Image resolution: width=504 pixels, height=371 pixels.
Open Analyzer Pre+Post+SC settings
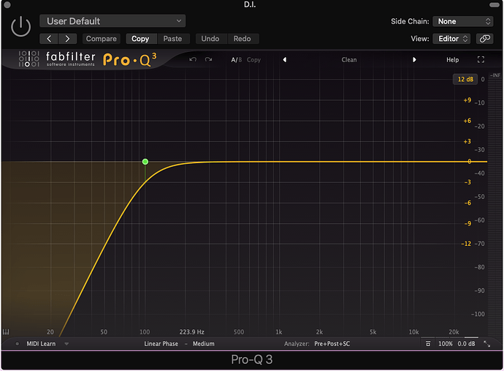pyautogui.click(x=332, y=344)
